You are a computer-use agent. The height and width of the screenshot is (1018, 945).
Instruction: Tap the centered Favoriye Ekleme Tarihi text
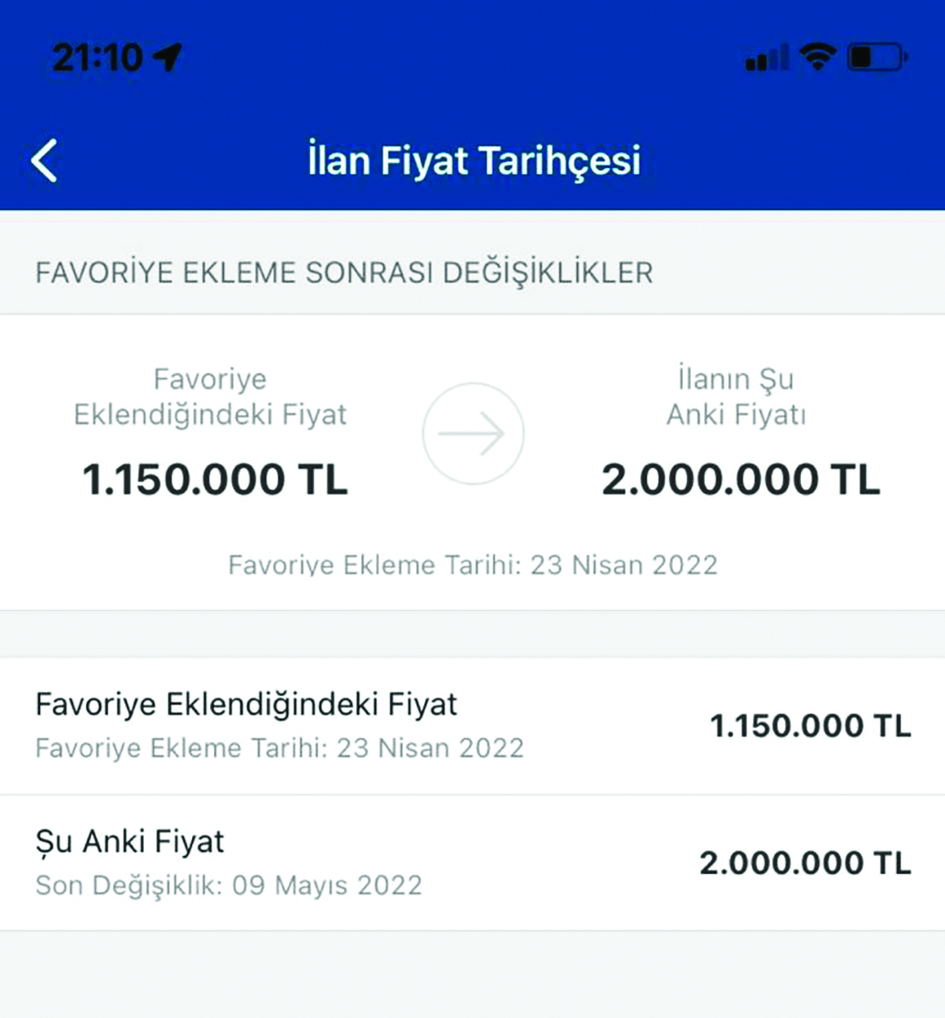click(x=472, y=565)
